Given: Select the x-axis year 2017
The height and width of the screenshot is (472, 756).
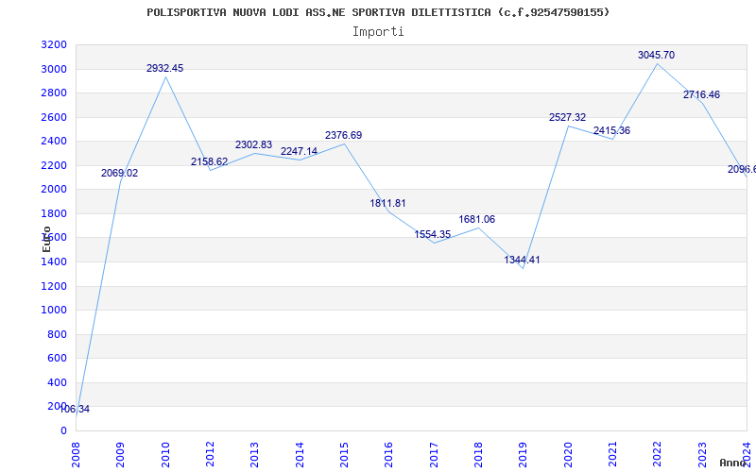Looking at the screenshot, I should [x=434, y=454].
